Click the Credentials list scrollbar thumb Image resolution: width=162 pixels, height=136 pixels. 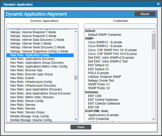(x=153, y=41)
